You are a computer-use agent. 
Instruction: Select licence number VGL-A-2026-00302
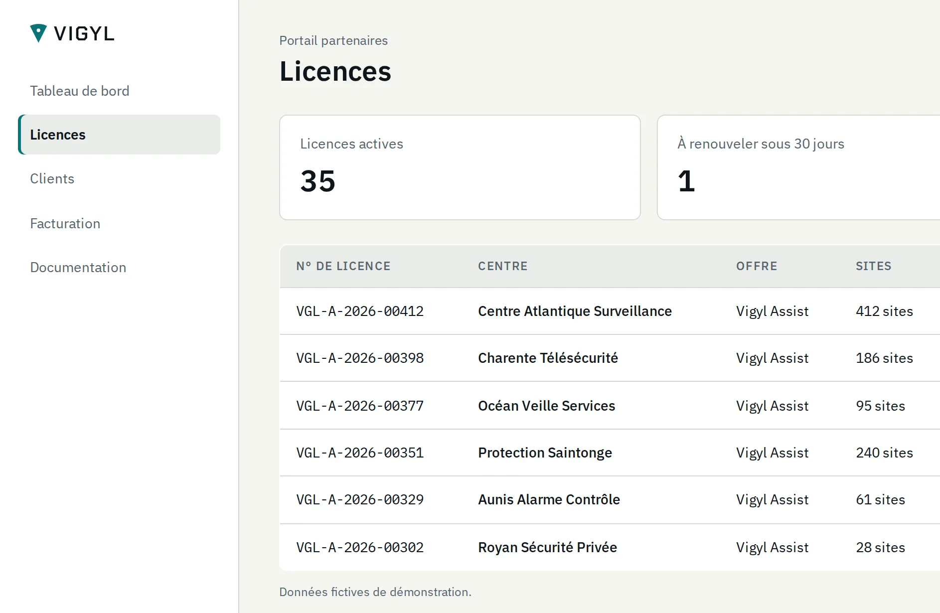[360, 547]
